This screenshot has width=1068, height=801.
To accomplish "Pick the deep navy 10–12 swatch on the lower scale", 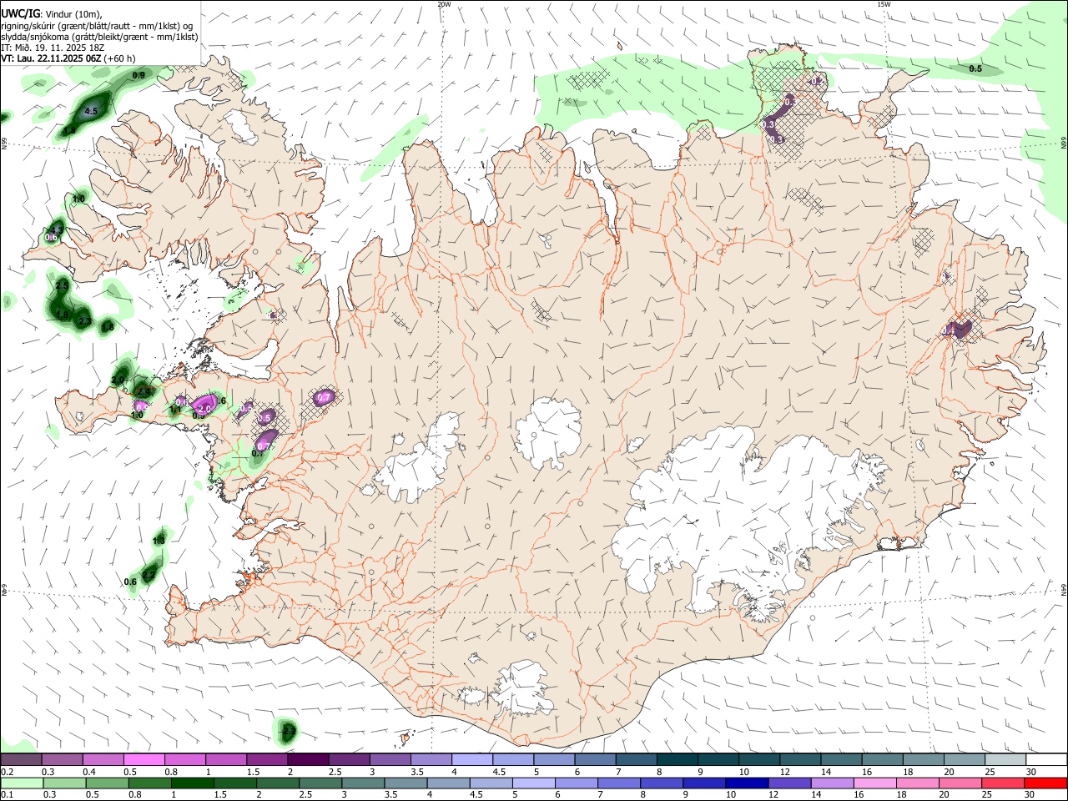I will coord(747,783).
